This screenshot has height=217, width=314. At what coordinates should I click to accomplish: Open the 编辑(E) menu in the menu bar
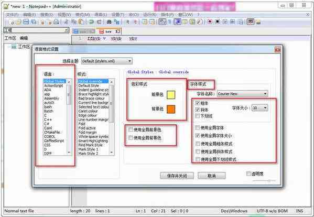click(x=29, y=15)
